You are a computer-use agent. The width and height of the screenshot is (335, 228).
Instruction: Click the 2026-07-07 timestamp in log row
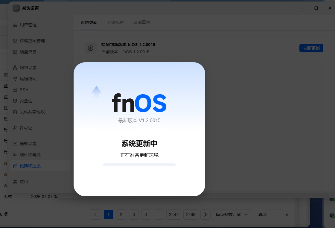pyautogui.click(x=50, y=197)
